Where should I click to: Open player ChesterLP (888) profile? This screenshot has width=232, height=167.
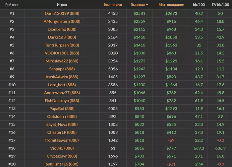click(x=62, y=132)
